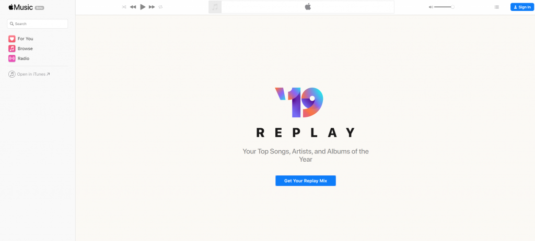The height and width of the screenshot is (241, 535).
Task: Open the Browse section
Action: pos(25,49)
